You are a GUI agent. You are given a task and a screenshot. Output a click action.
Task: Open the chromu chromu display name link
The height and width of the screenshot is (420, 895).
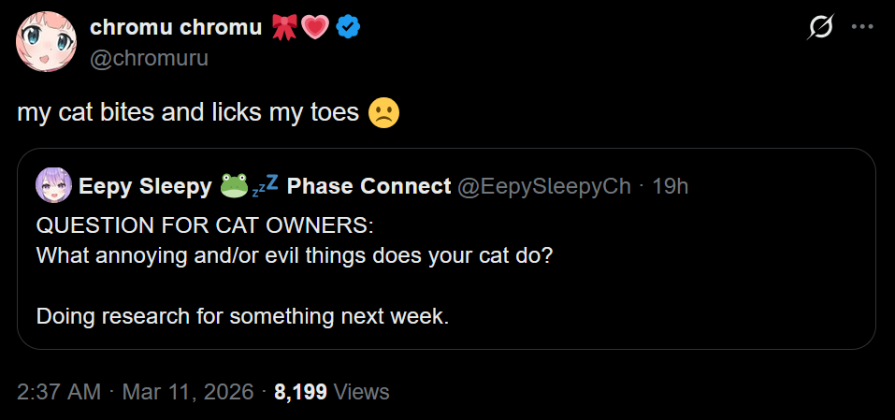point(176,28)
